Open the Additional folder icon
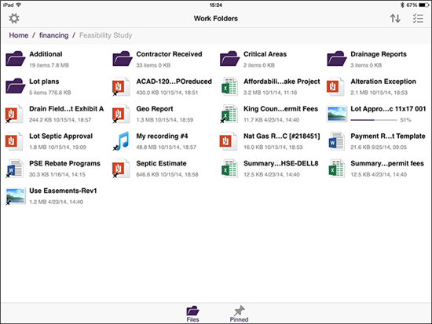The image size is (432, 324). 16,58
